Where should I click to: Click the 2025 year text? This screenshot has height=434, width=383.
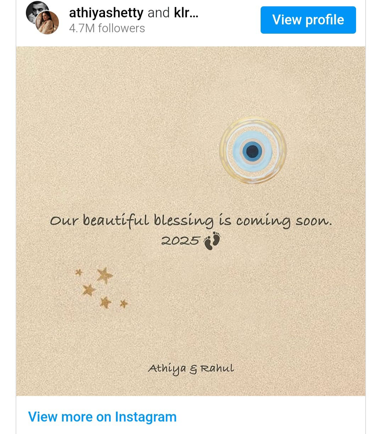click(x=180, y=241)
